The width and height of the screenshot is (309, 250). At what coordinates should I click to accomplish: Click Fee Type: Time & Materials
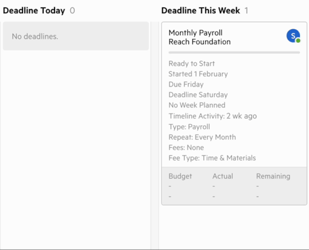tap(212, 158)
